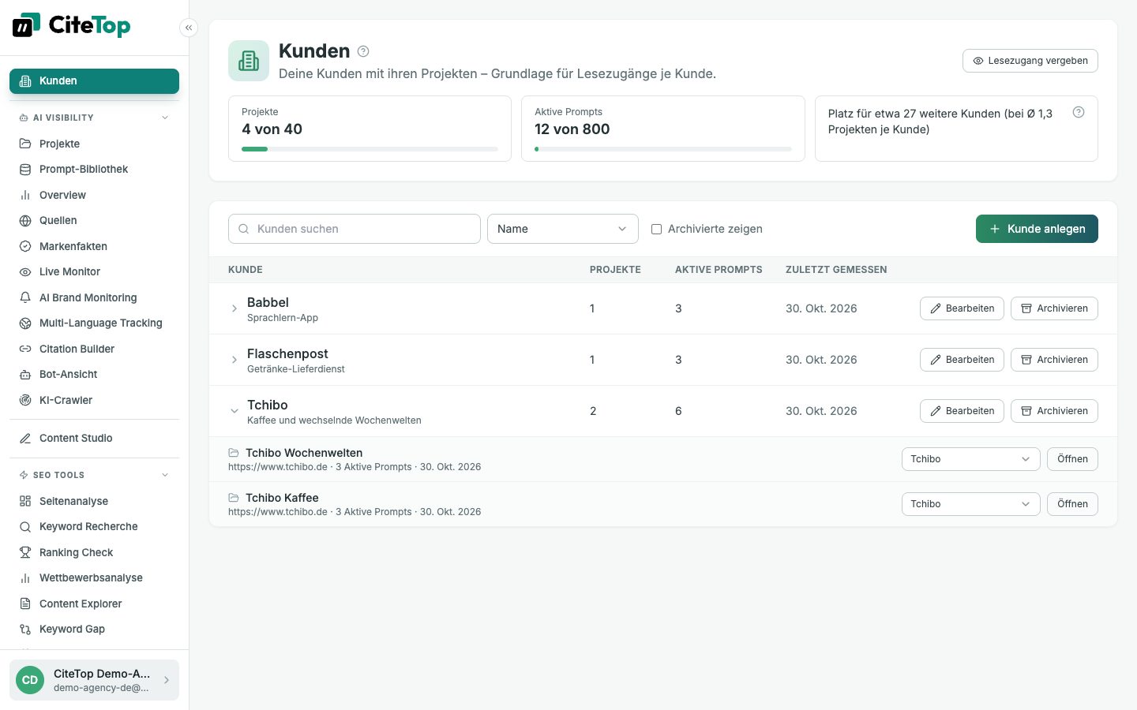This screenshot has height=710, width=1137.
Task: Click the CD account avatar
Action: (30, 680)
